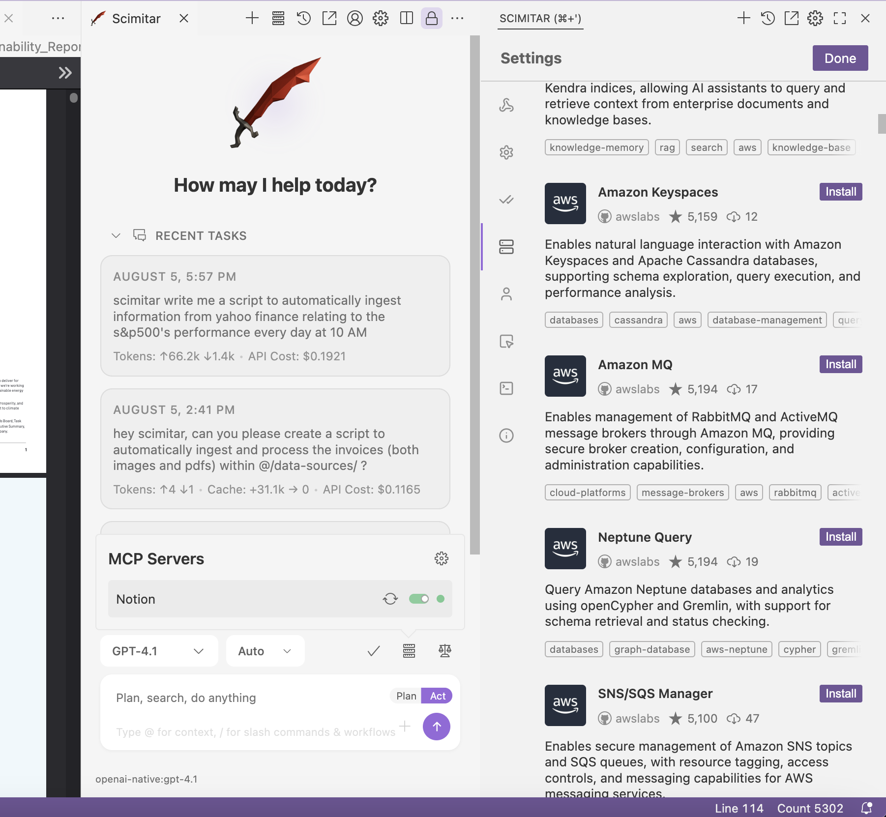Image resolution: width=886 pixels, height=817 pixels.
Task: Click the rabbitmq tag under Amazon MQ
Action: point(795,493)
